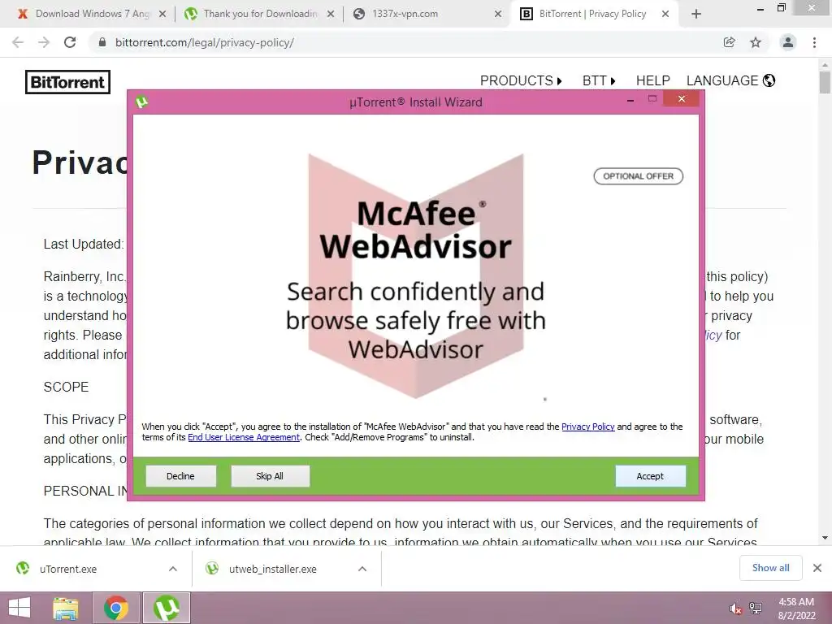This screenshot has width=832, height=624.
Task: Close the 1337x-vpn.com tab
Action: point(498,14)
